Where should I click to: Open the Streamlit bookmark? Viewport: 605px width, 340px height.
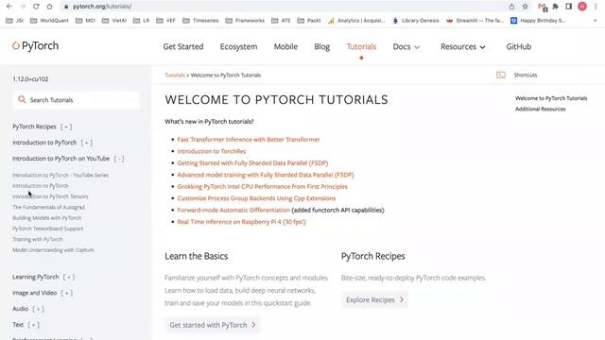(x=475, y=21)
